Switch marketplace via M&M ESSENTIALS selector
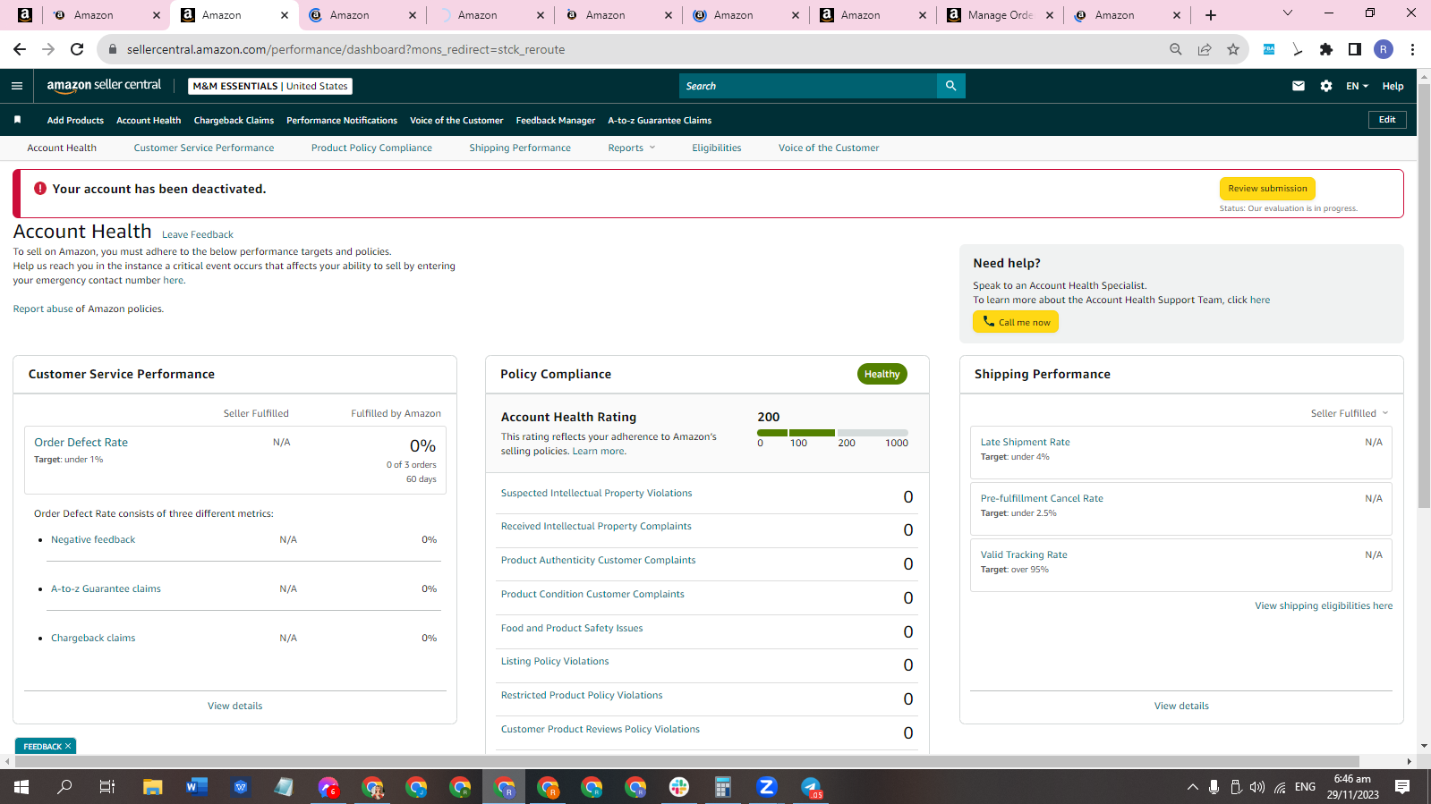Image resolution: width=1431 pixels, height=804 pixels. (x=270, y=86)
